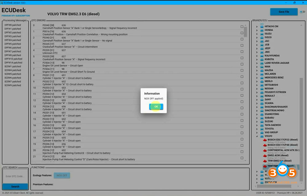Select the BOSCH EDC17CP22 engine icon
This screenshot has width=307, height=196.
[x=265, y=140]
